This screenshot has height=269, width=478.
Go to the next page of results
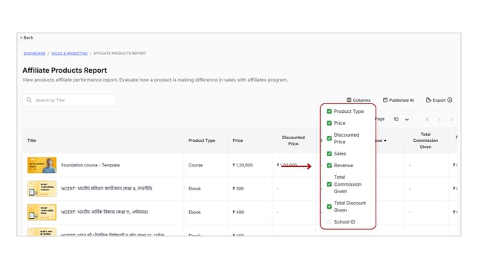tap(451, 120)
